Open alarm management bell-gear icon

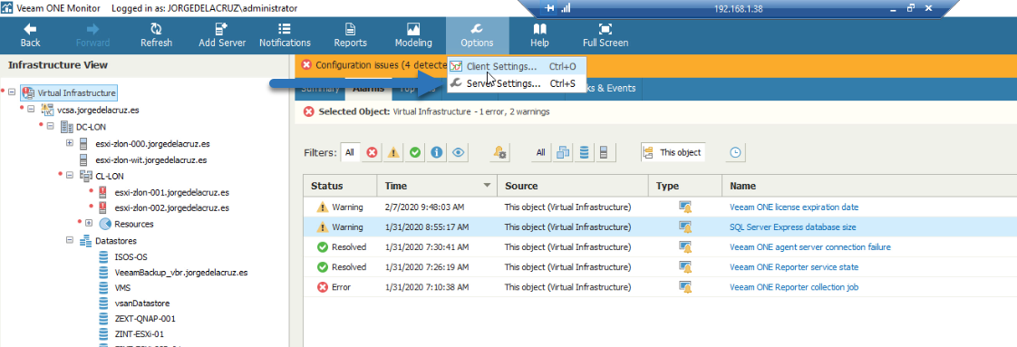pyautogui.click(x=500, y=152)
